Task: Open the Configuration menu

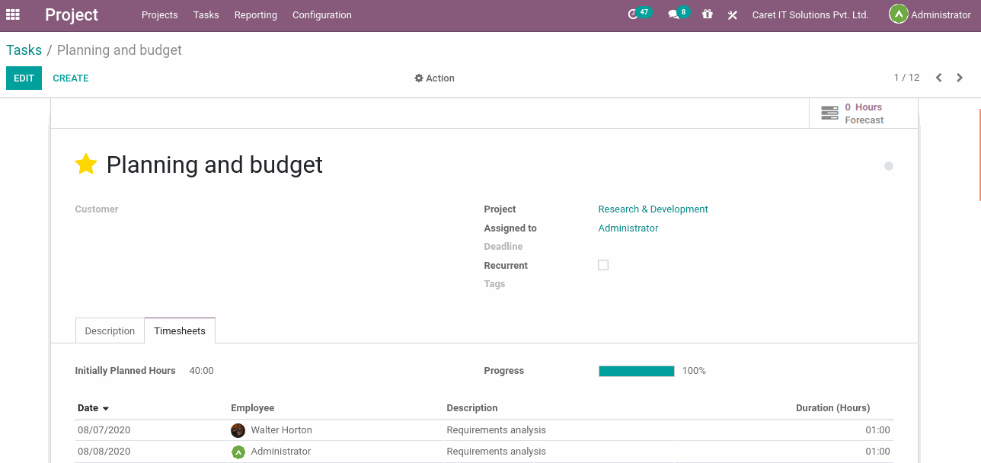Action: (x=321, y=14)
